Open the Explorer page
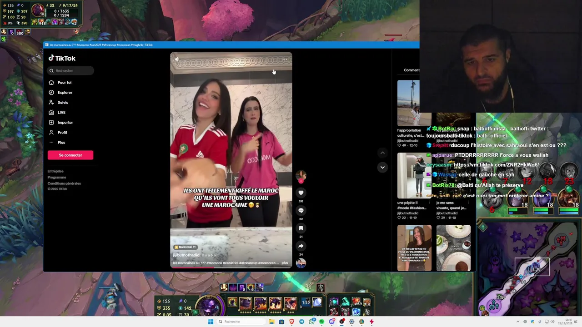Image resolution: width=582 pixels, height=327 pixels. (x=65, y=93)
